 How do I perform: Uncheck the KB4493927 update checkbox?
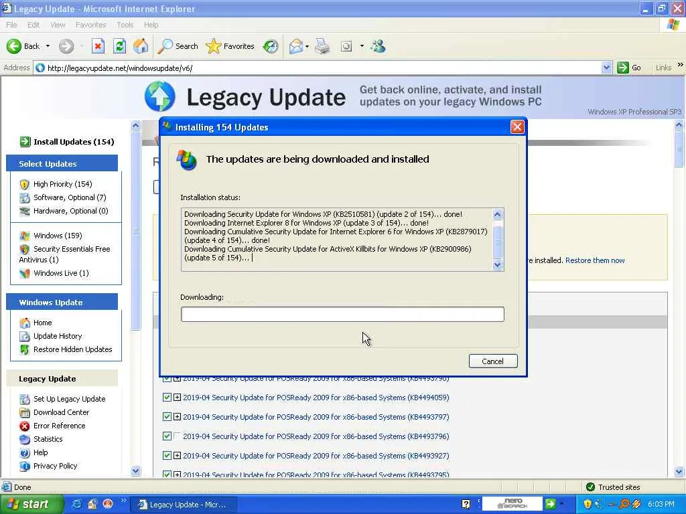click(x=167, y=455)
